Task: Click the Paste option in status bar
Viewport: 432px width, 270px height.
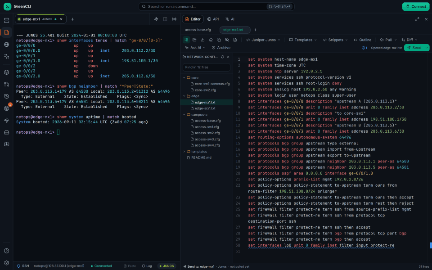Action: click(x=130, y=266)
